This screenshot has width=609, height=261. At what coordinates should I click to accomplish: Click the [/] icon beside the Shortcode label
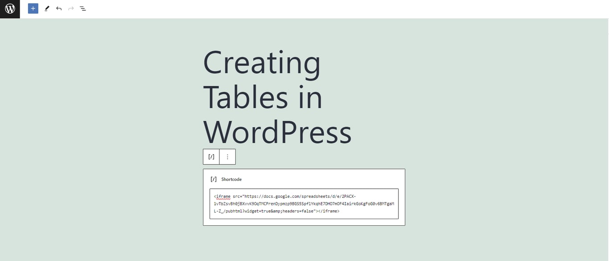coord(214,179)
